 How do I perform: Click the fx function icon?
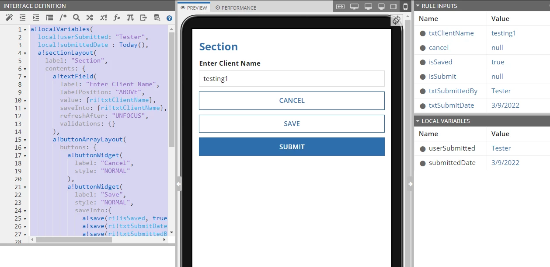117,18
